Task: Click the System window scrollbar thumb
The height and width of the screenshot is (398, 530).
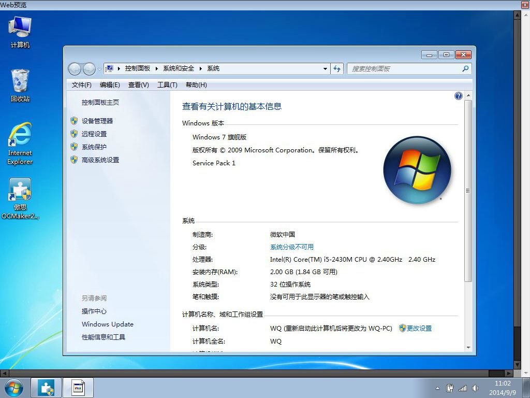Action: (x=468, y=191)
